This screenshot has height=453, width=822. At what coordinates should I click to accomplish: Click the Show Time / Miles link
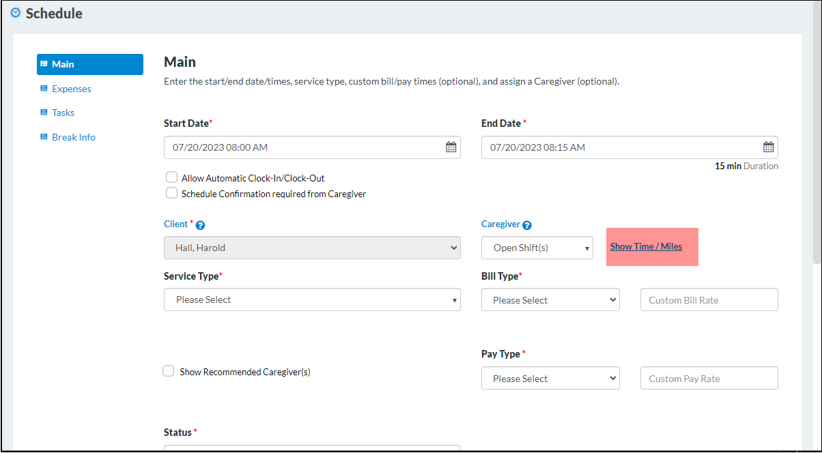coord(646,246)
